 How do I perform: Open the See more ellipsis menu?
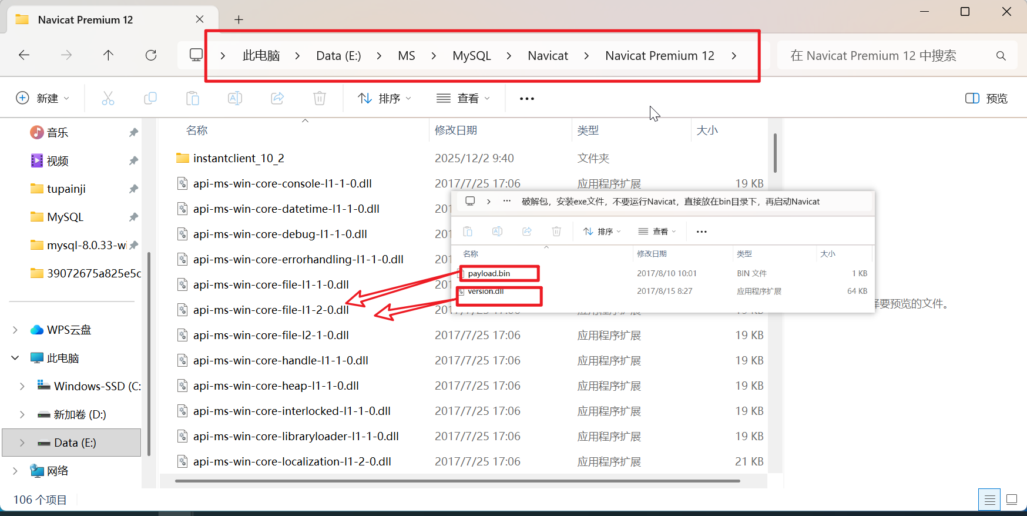(527, 99)
